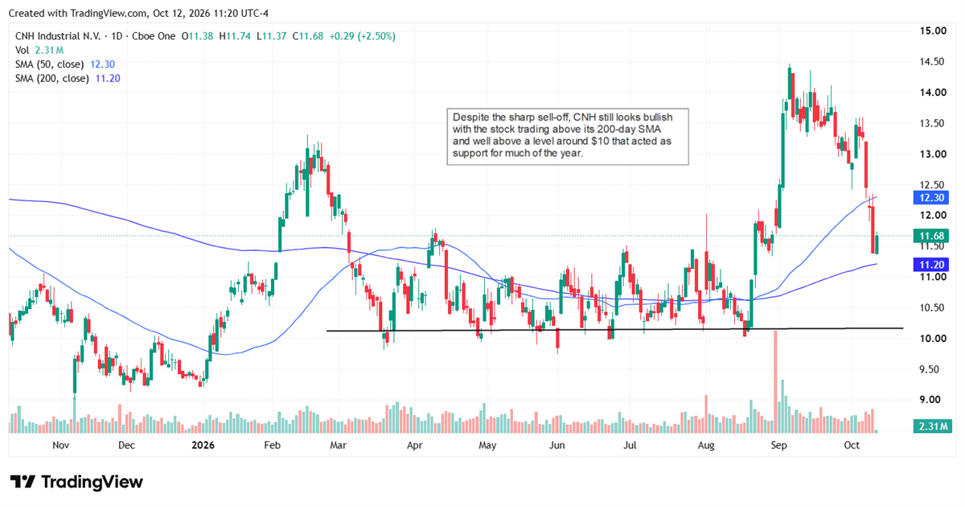Click the 11.20 SMA price label

pos(933,264)
